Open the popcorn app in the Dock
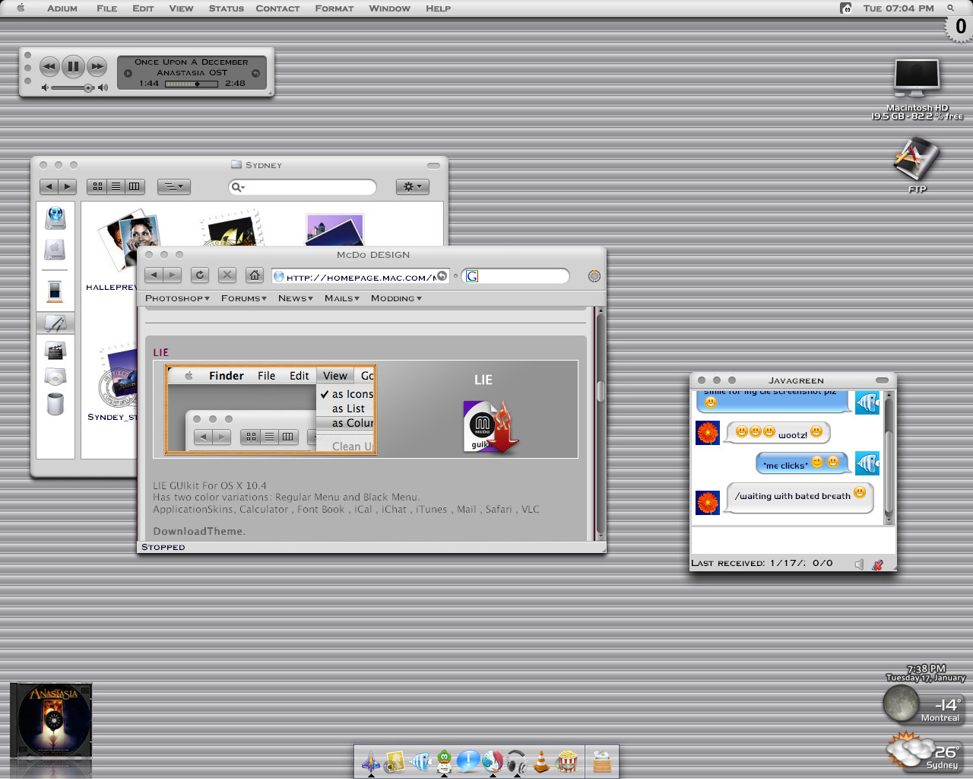Image resolution: width=973 pixels, height=779 pixels. (x=566, y=761)
